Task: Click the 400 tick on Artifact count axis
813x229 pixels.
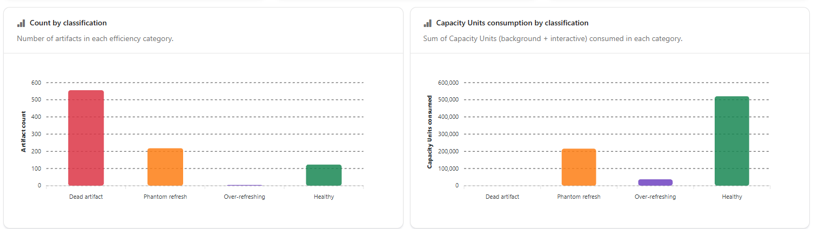Action: coord(36,117)
